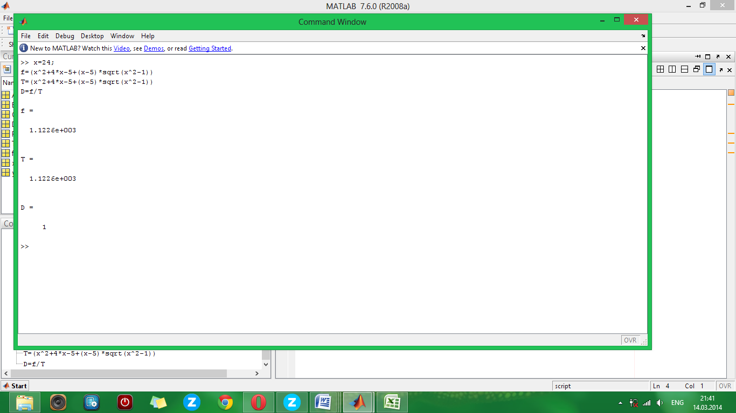The width and height of the screenshot is (736, 413).
Task: Click battery power icon in tray
Action: pyautogui.click(x=634, y=402)
